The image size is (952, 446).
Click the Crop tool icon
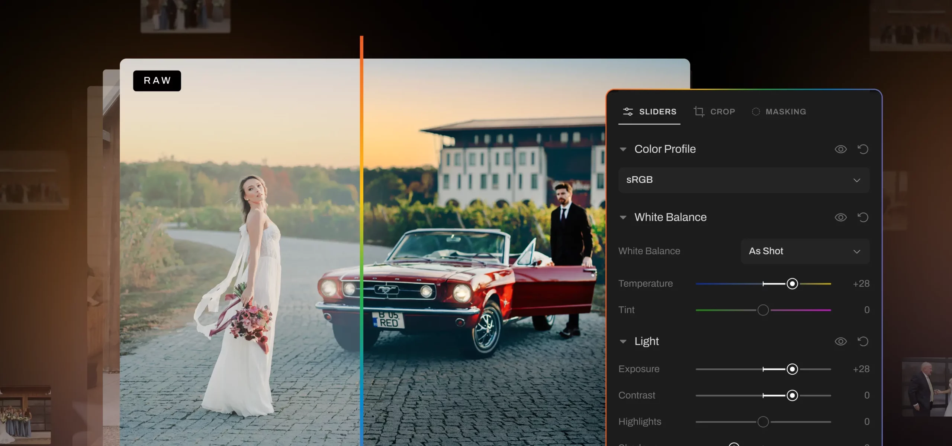699,112
